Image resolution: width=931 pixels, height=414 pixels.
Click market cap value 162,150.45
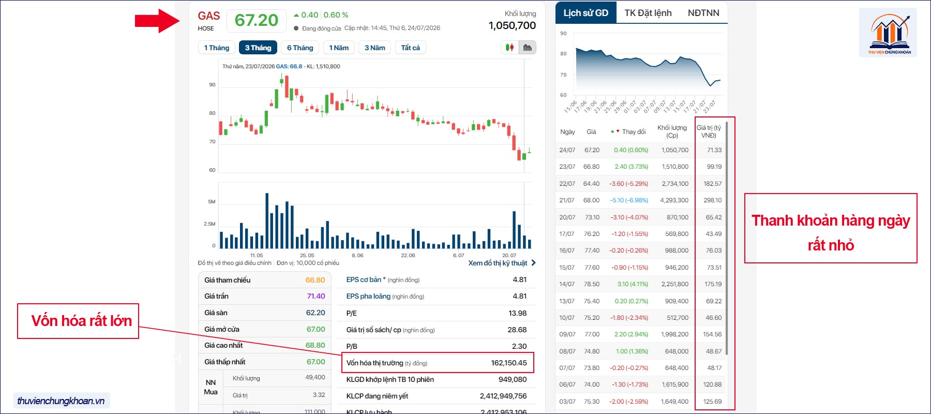click(x=509, y=363)
